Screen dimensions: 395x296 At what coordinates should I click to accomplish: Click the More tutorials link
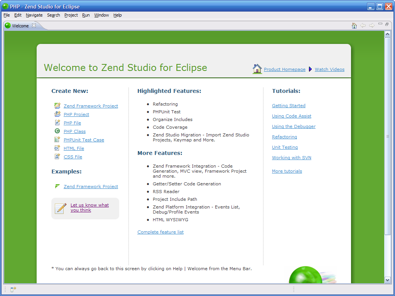pos(287,171)
